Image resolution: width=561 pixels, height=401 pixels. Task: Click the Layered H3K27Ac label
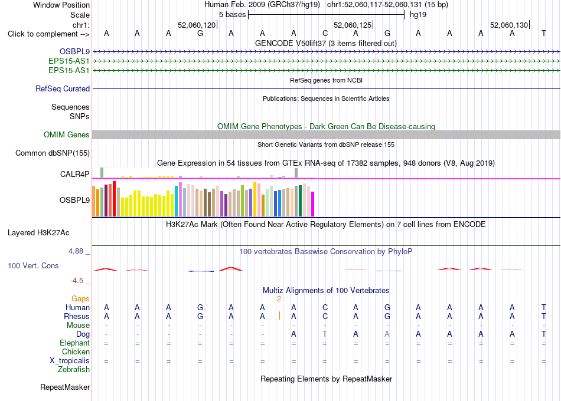tap(38, 233)
